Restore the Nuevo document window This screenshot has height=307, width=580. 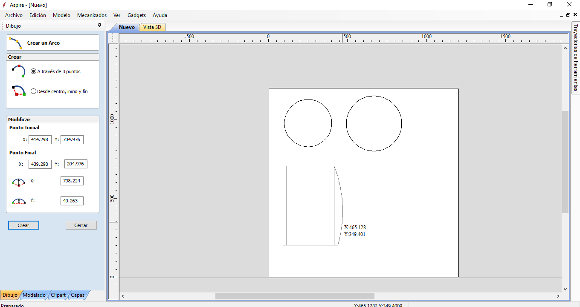(568, 15)
